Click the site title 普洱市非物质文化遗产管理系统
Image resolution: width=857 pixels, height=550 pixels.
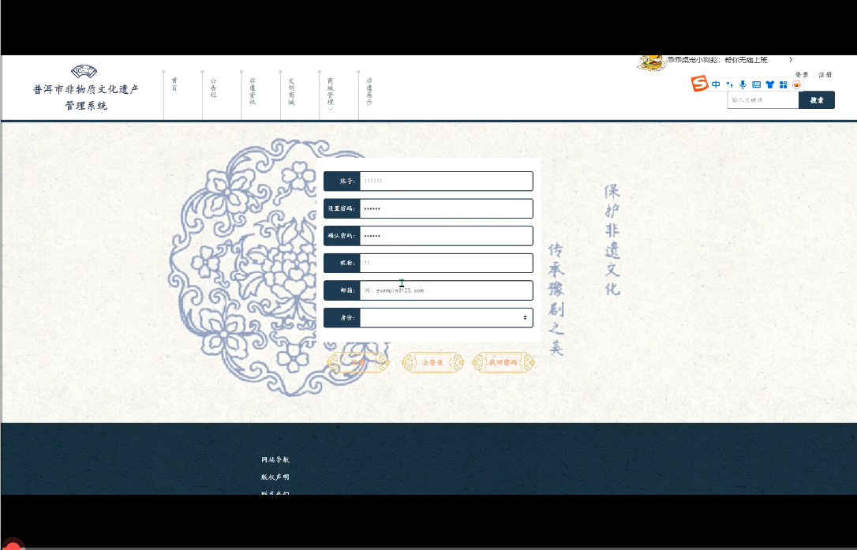click(x=86, y=97)
